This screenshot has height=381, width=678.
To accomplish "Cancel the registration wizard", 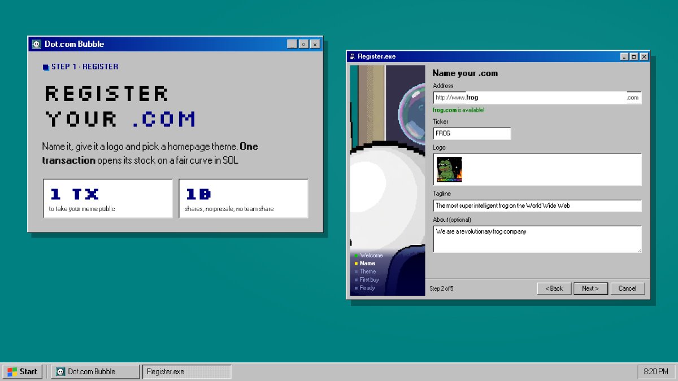I will (627, 288).
